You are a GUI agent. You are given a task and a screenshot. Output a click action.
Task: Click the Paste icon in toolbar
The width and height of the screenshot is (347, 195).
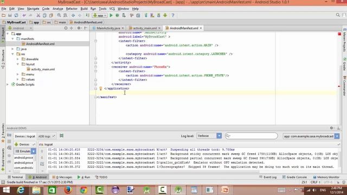(51, 15)
